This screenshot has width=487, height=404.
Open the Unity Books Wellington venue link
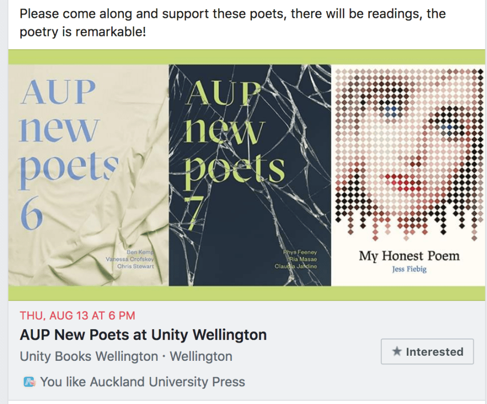(89, 356)
